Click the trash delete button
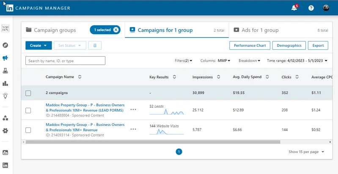Image resolution: width=338 pixels, height=174 pixels. 95,45
